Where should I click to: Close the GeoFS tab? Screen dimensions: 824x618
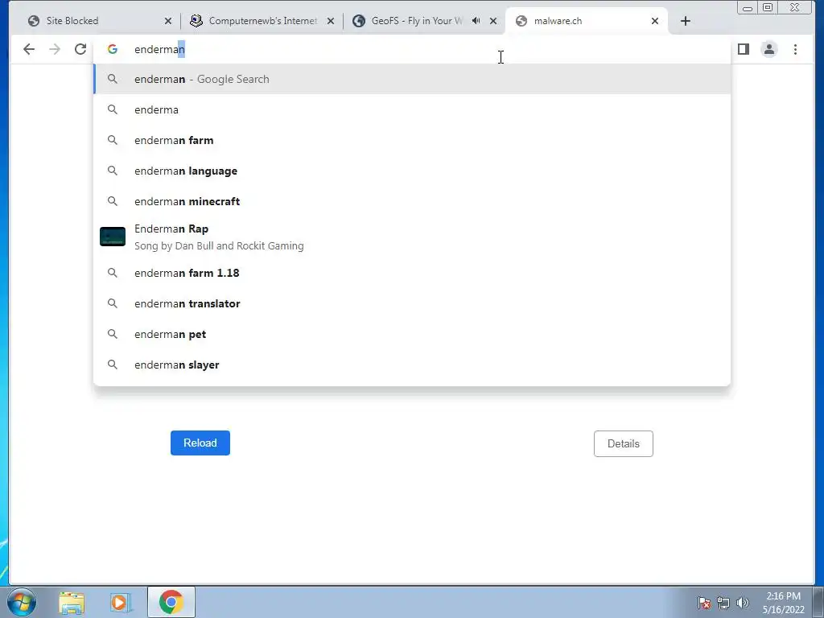click(x=493, y=21)
